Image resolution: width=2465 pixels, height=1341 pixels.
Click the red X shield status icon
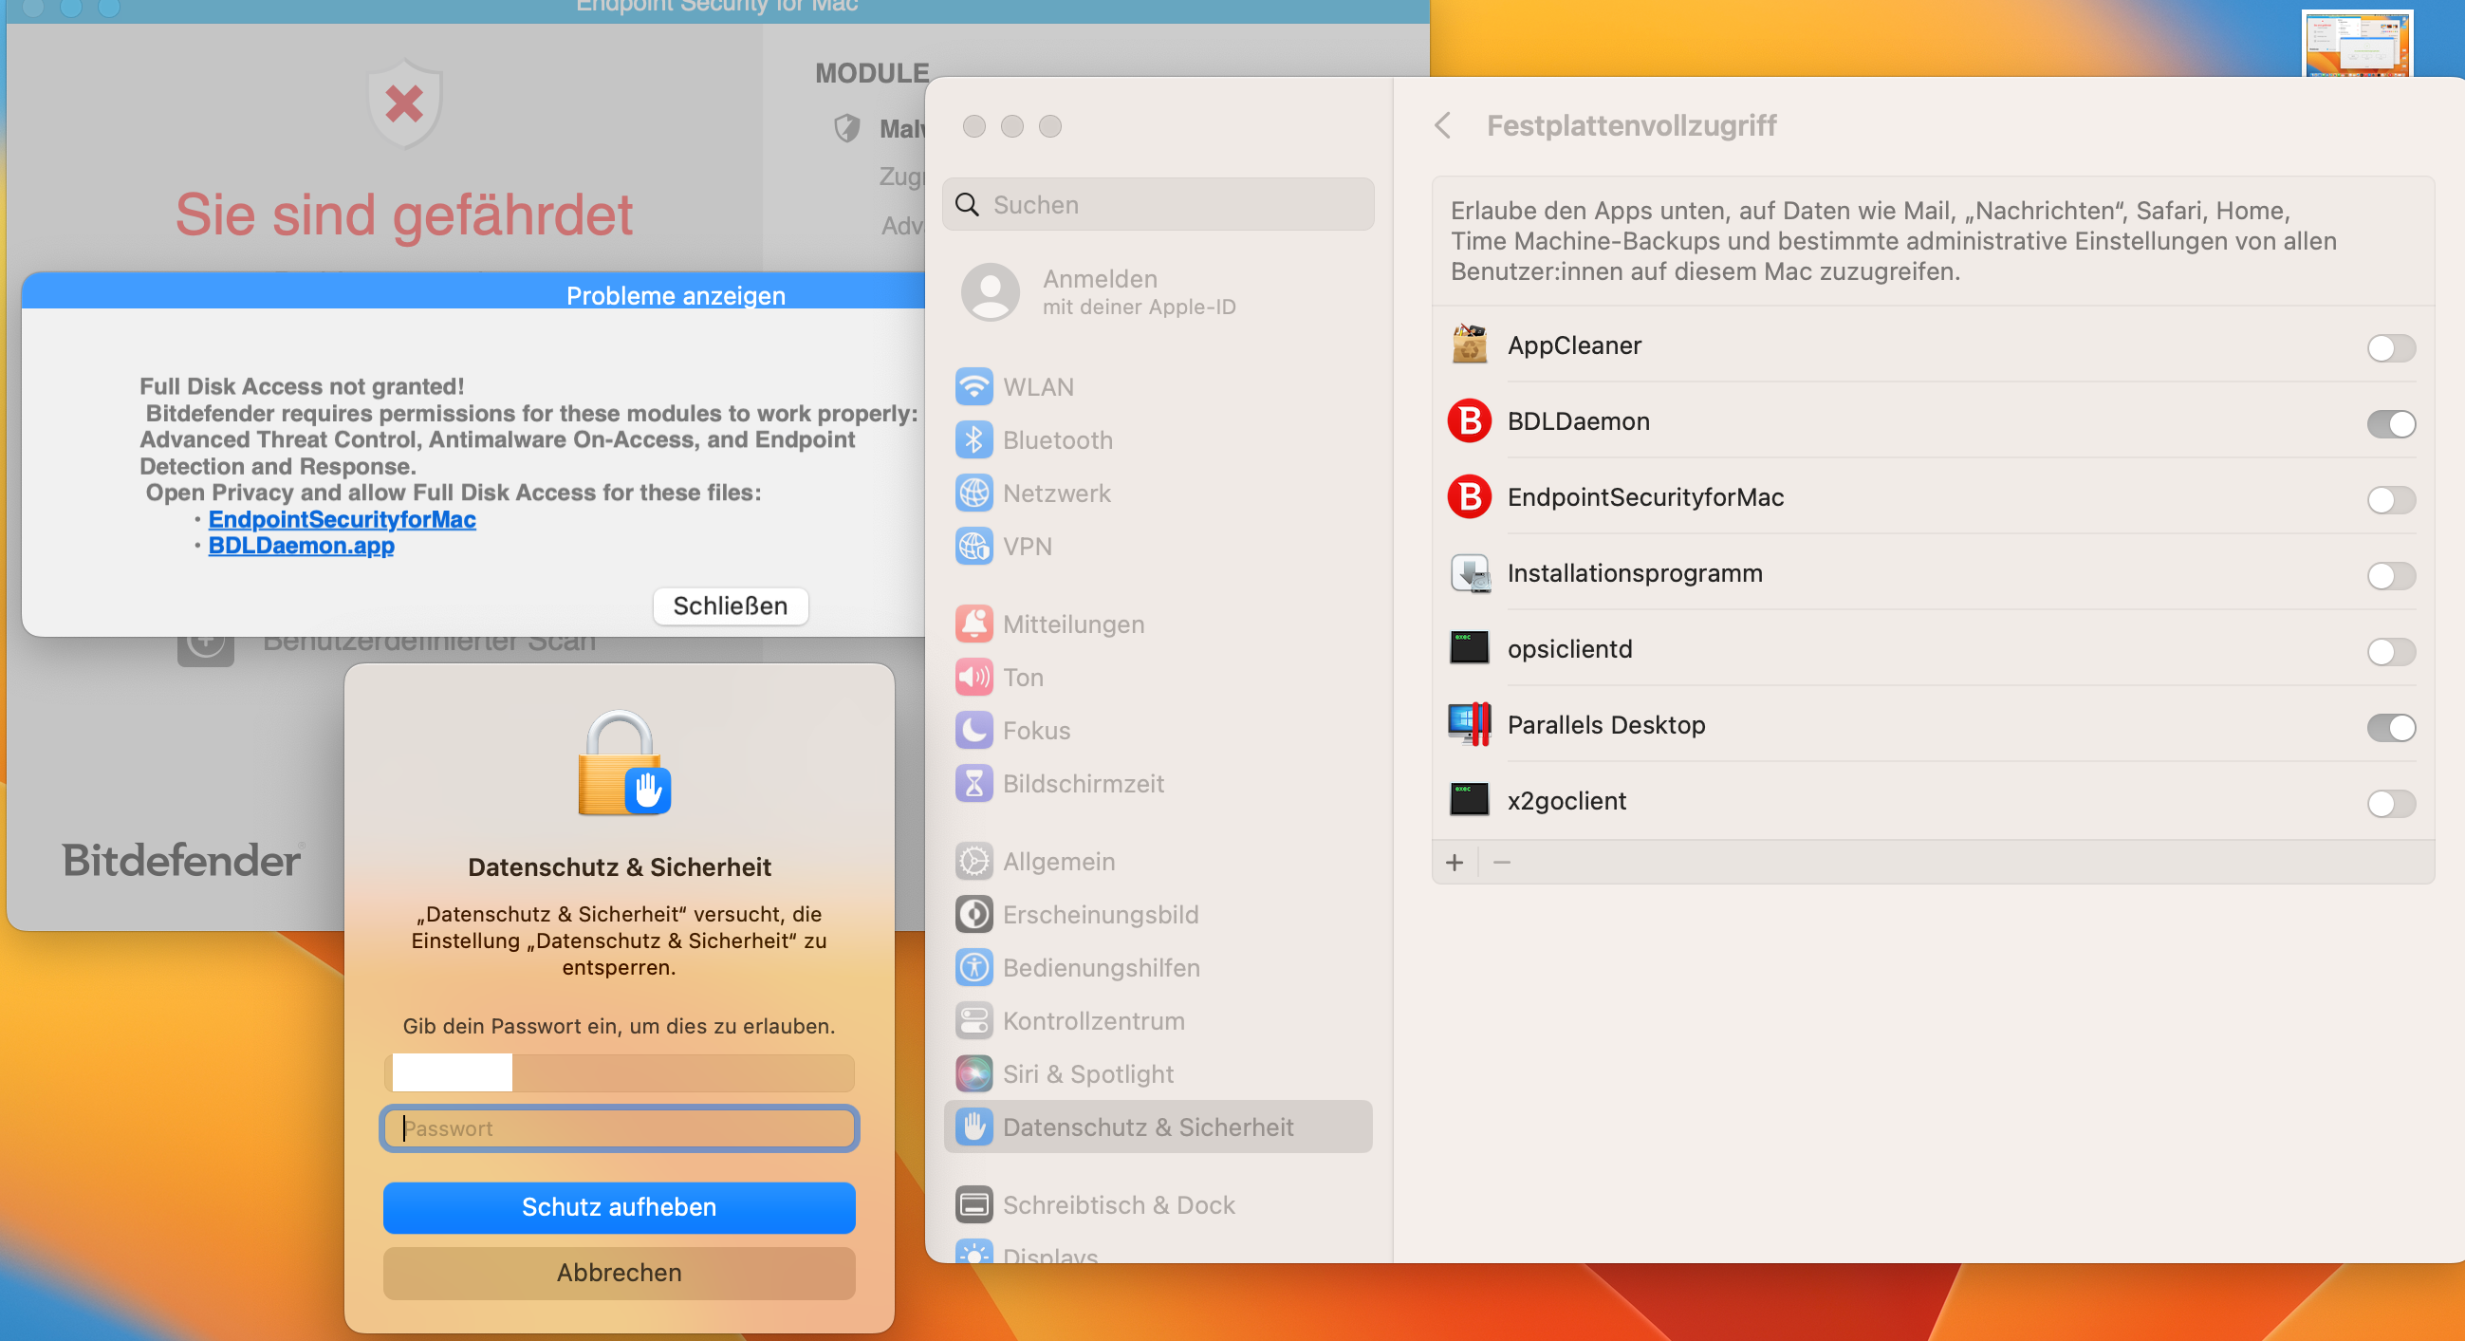coord(405,103)
